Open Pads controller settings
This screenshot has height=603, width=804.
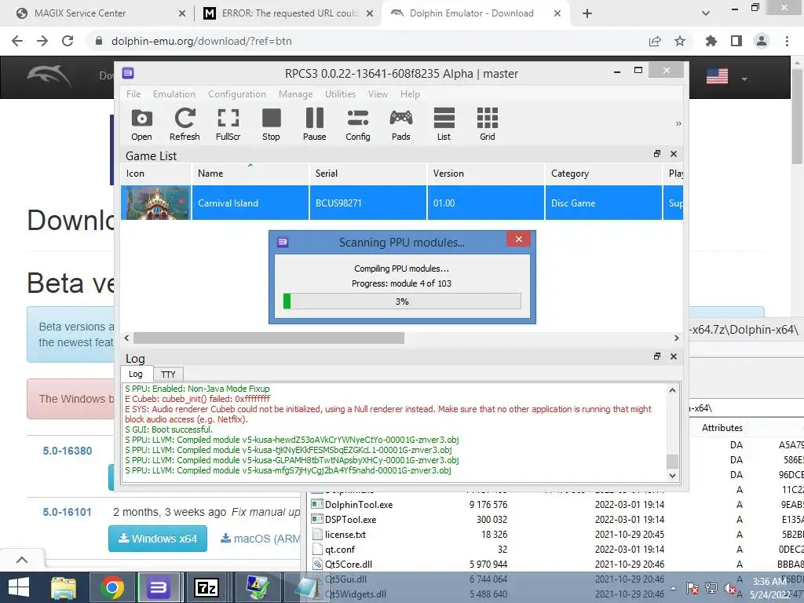tap(401, 125)
